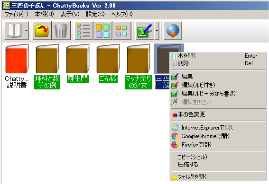Click the globe download toolbar icon

coord(173,31)
